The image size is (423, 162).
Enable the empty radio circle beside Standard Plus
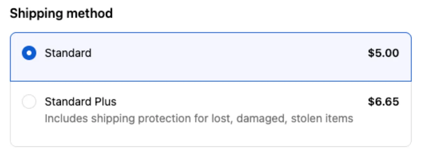click(29, 102)
